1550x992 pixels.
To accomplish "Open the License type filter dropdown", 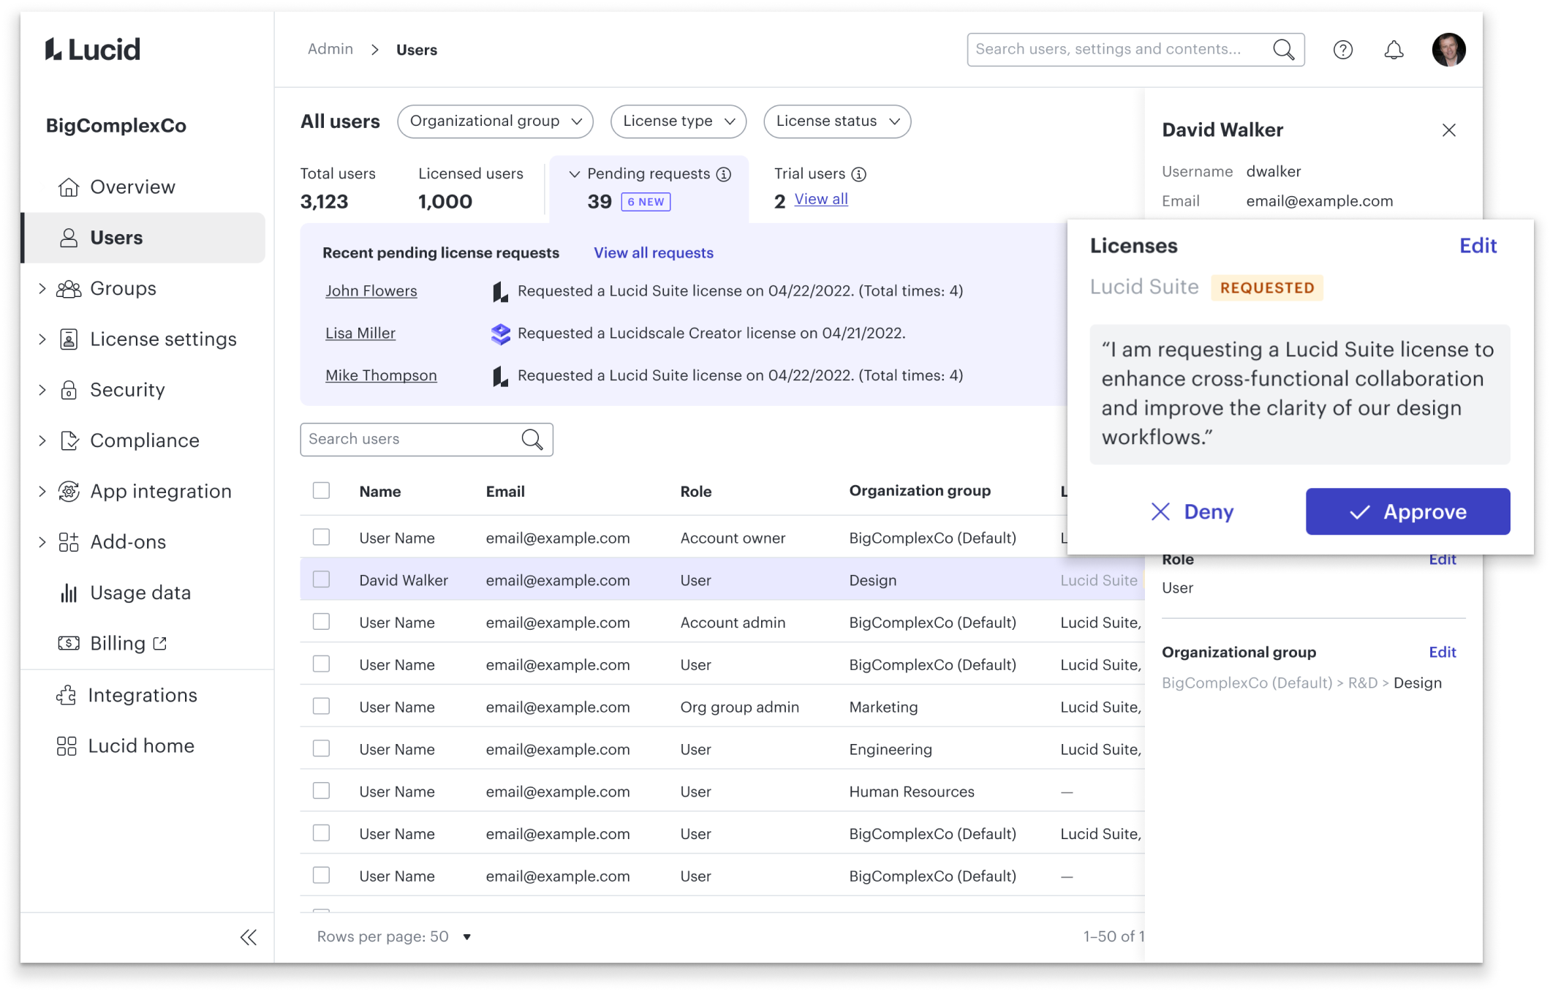I will tap(678, 121).
